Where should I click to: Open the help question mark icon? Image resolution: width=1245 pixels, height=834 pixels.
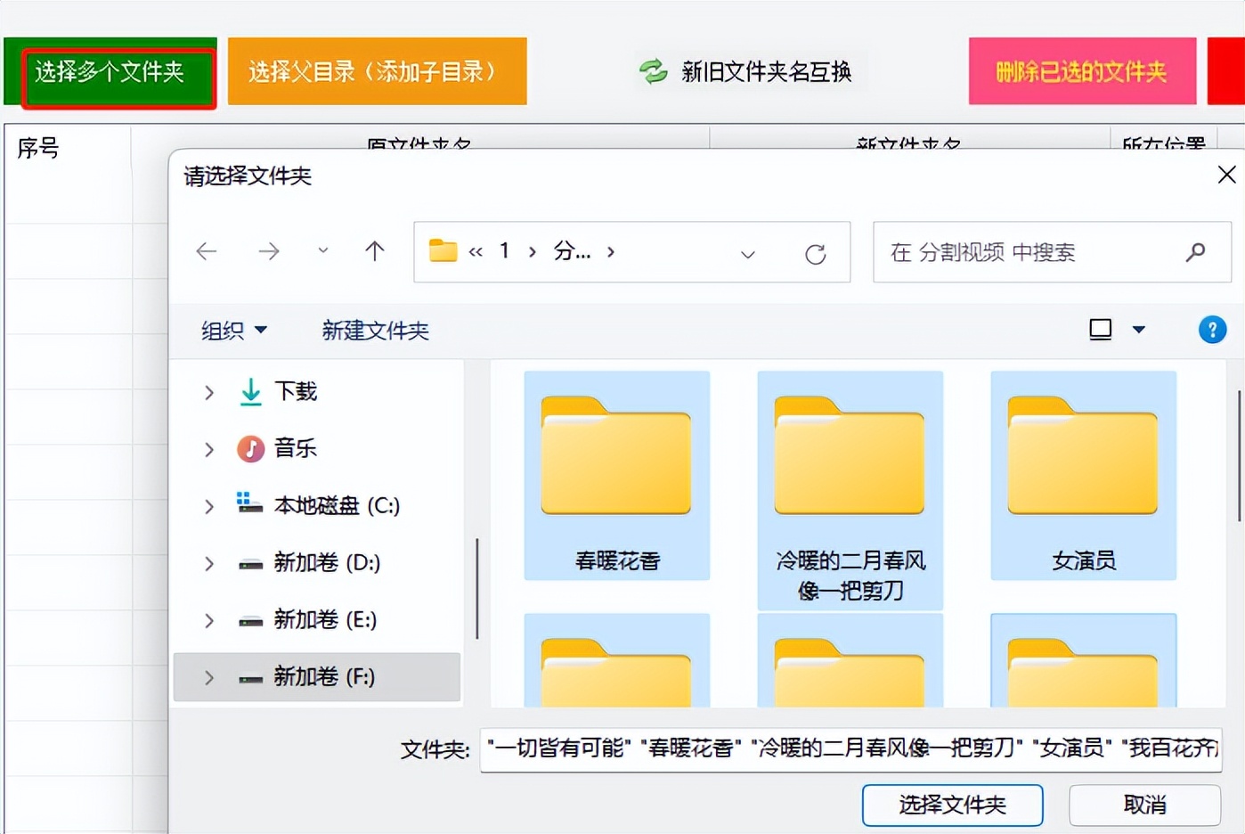tap(1212, 330)
